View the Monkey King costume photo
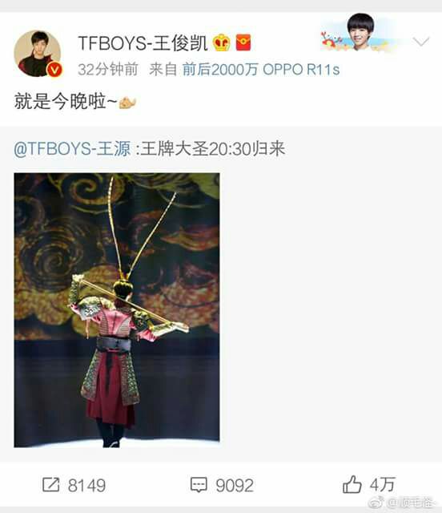This screenshot has width=442, height=513. click(x=117, y=310)
